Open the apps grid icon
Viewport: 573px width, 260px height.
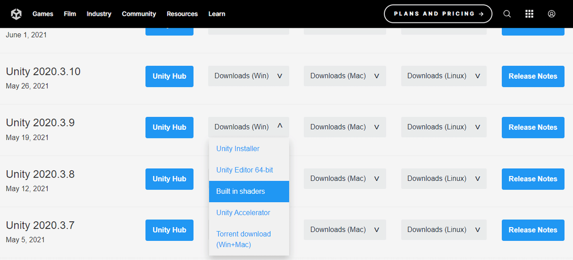tap(529, 14)
